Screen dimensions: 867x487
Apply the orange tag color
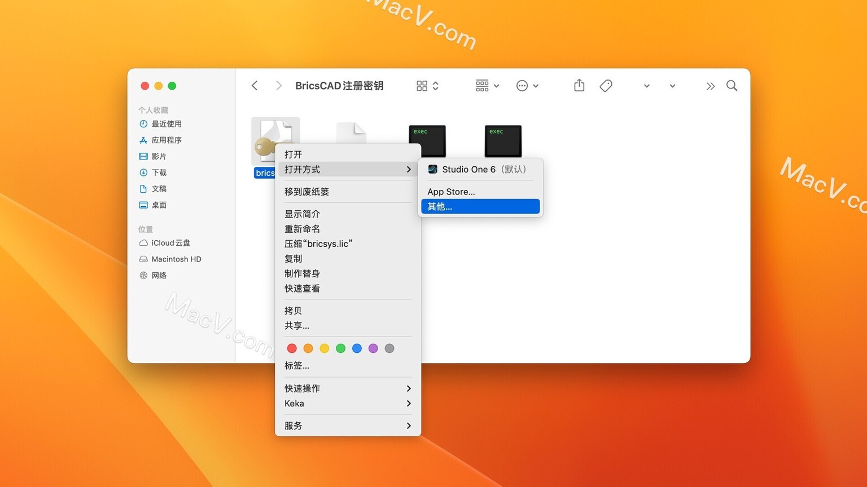pos(308,348)
